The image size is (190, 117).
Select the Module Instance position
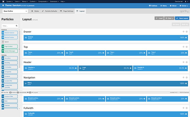pyautogui.click(x=9, y=33)
